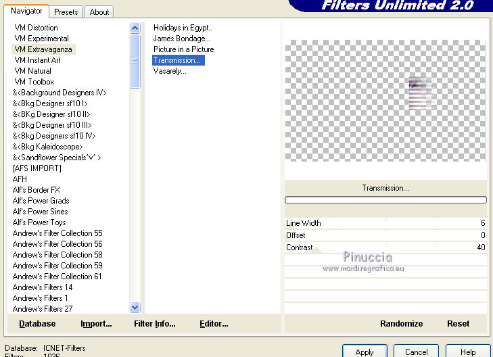Select &<BKg Designer sf10 II> category

(51, 114)
